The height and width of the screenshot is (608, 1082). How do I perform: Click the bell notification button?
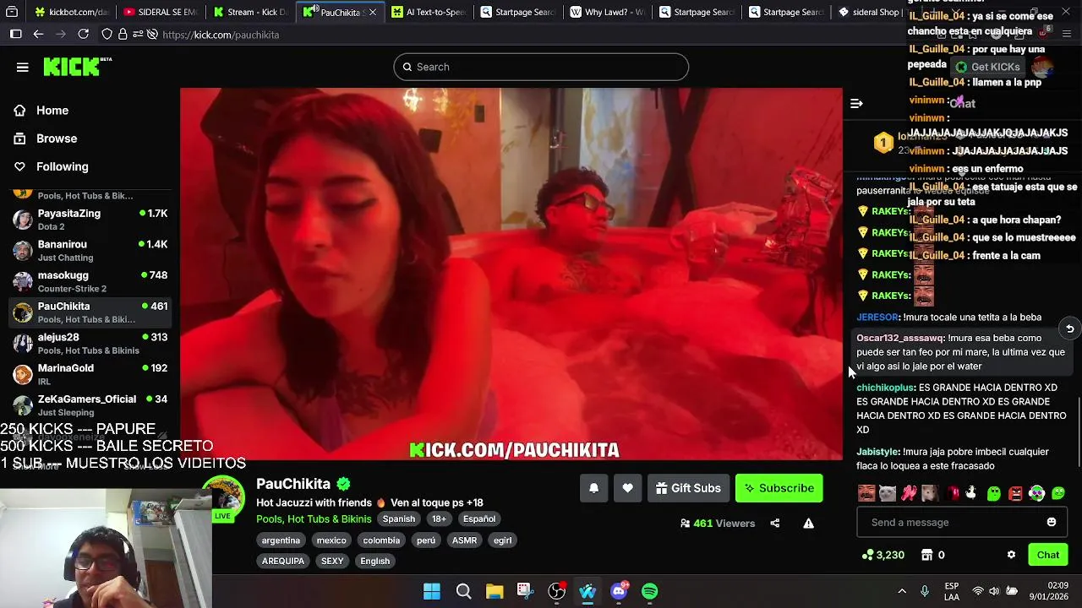[593, 488]
